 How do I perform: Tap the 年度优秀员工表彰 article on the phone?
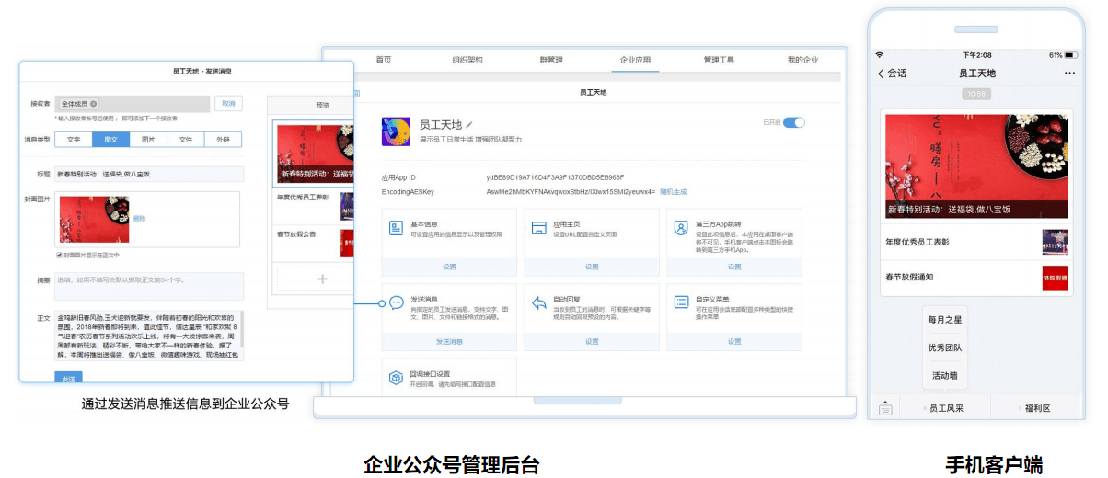975,243
